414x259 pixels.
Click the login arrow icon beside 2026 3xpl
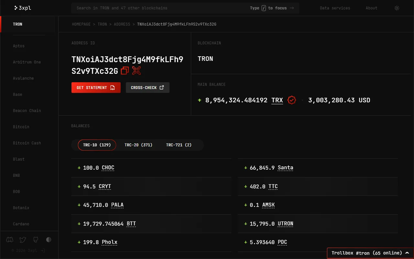coord(43,251)
